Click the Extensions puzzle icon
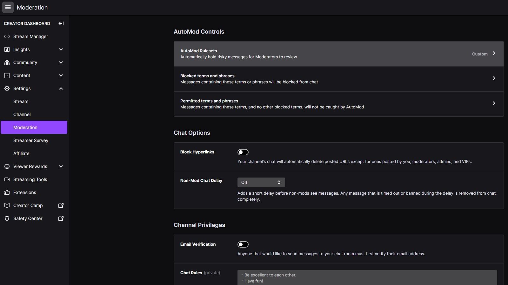508x285 pixels. pyautogui.click(x=7, y=192)
